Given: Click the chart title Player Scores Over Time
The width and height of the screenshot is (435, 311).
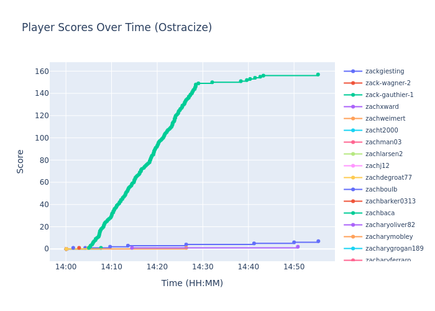Looking at the screenshot, I should tap(117, 28).
